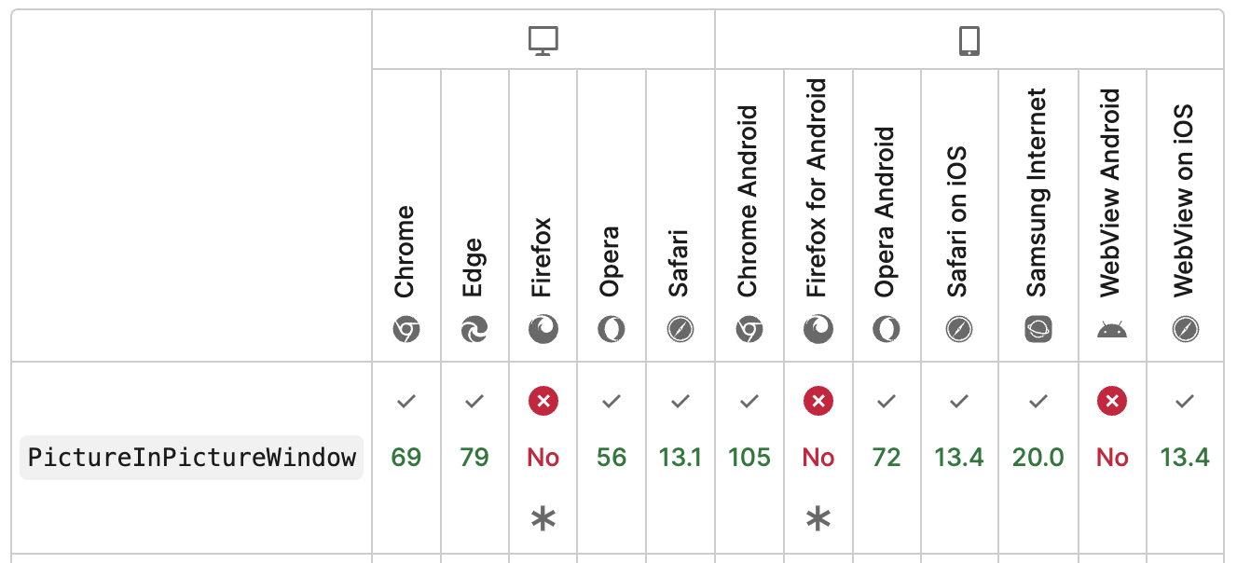
Task: Click the Opera Android column header
Action: point(887,215)
